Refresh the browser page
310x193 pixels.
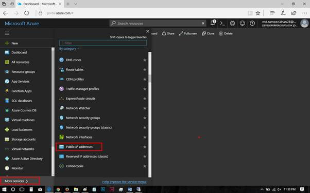click(26, 13)
